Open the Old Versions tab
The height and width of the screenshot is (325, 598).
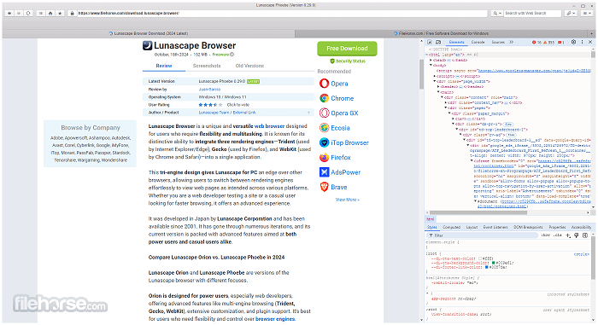tap(249, 66)
